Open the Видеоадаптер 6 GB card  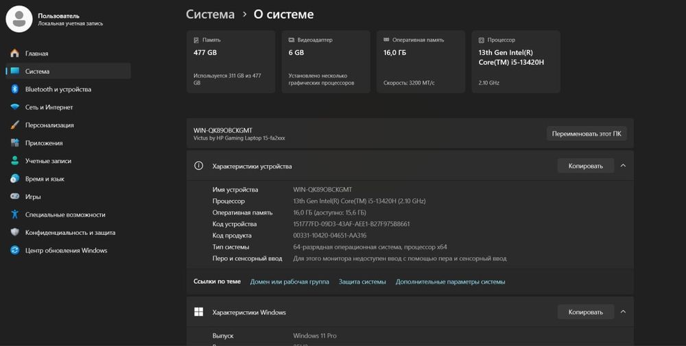326,62
